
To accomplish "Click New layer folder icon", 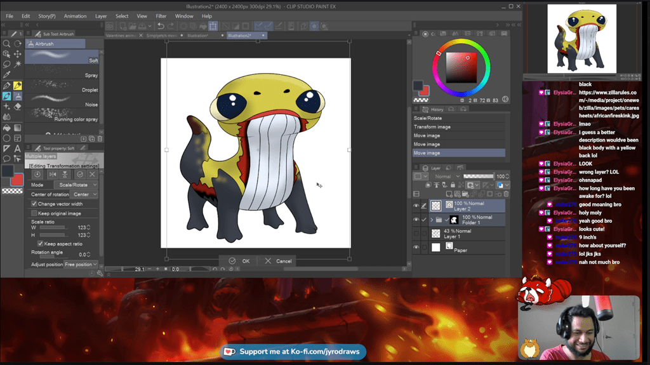I will (465, 194).
